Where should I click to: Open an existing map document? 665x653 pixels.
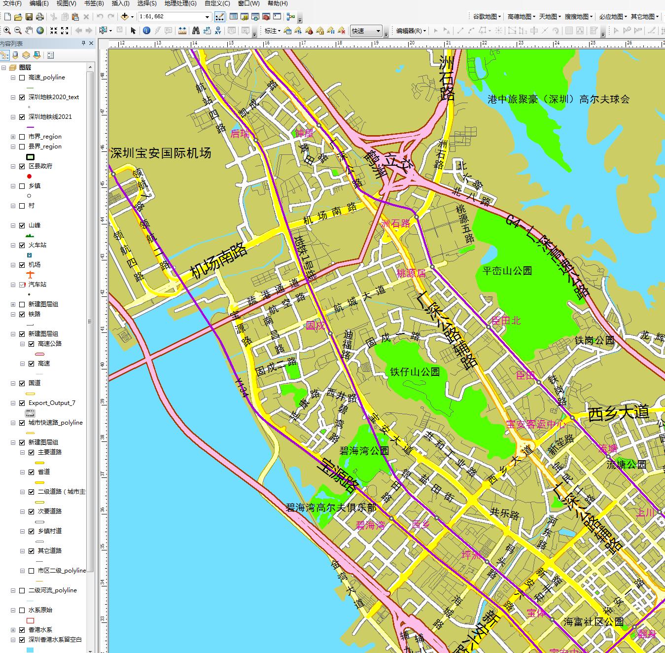(18, 17)
